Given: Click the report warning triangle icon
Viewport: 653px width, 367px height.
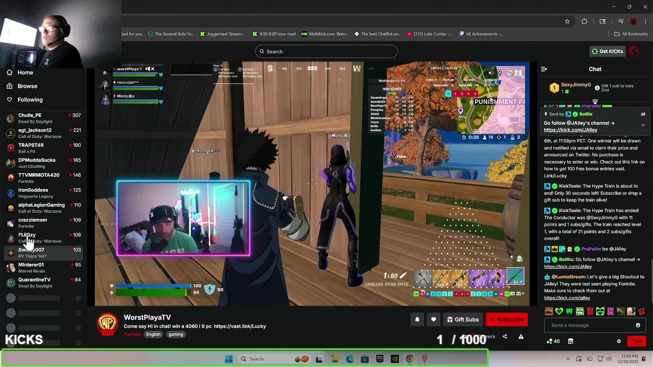Looking at the screenshot, I should [521, 336].
